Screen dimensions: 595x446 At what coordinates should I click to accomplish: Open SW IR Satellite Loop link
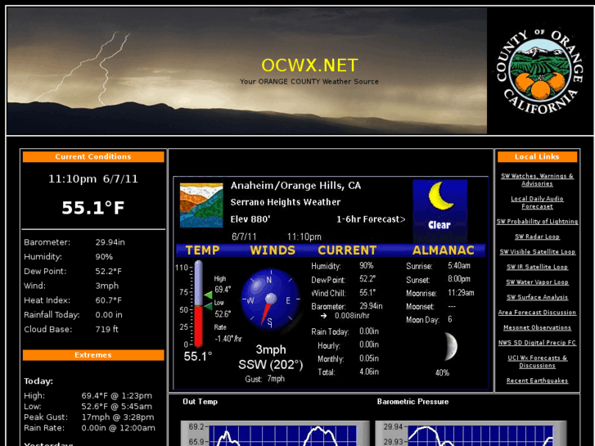coord(537,267)
